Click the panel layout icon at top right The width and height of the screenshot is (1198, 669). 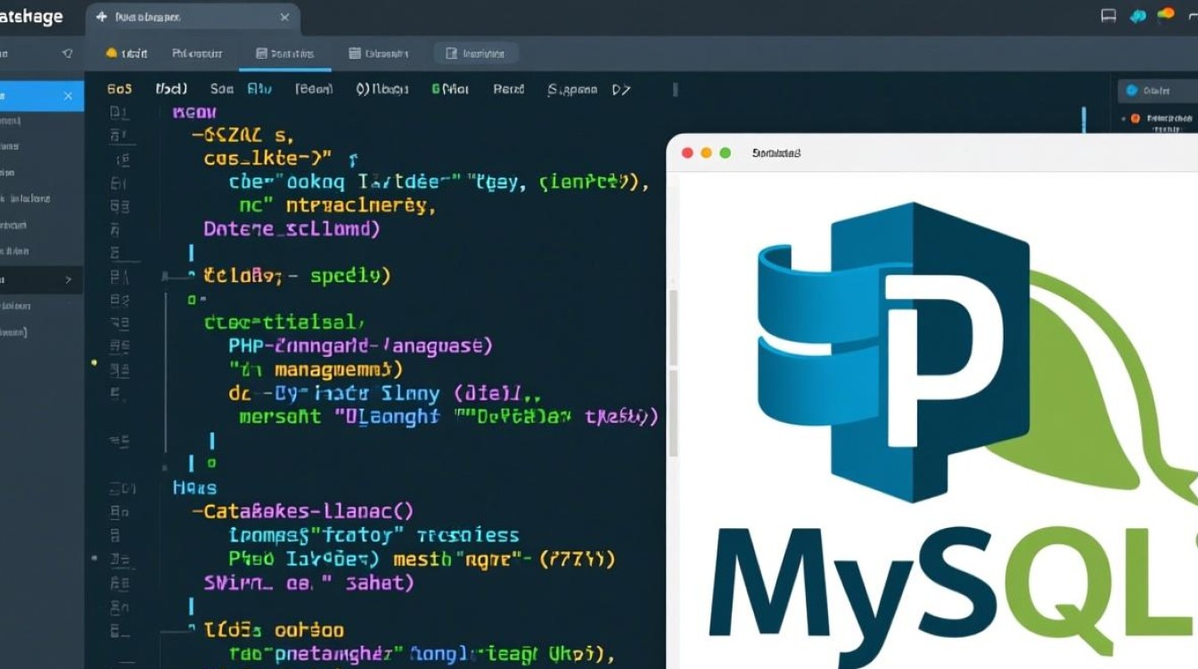click(x=1109, y=15)
